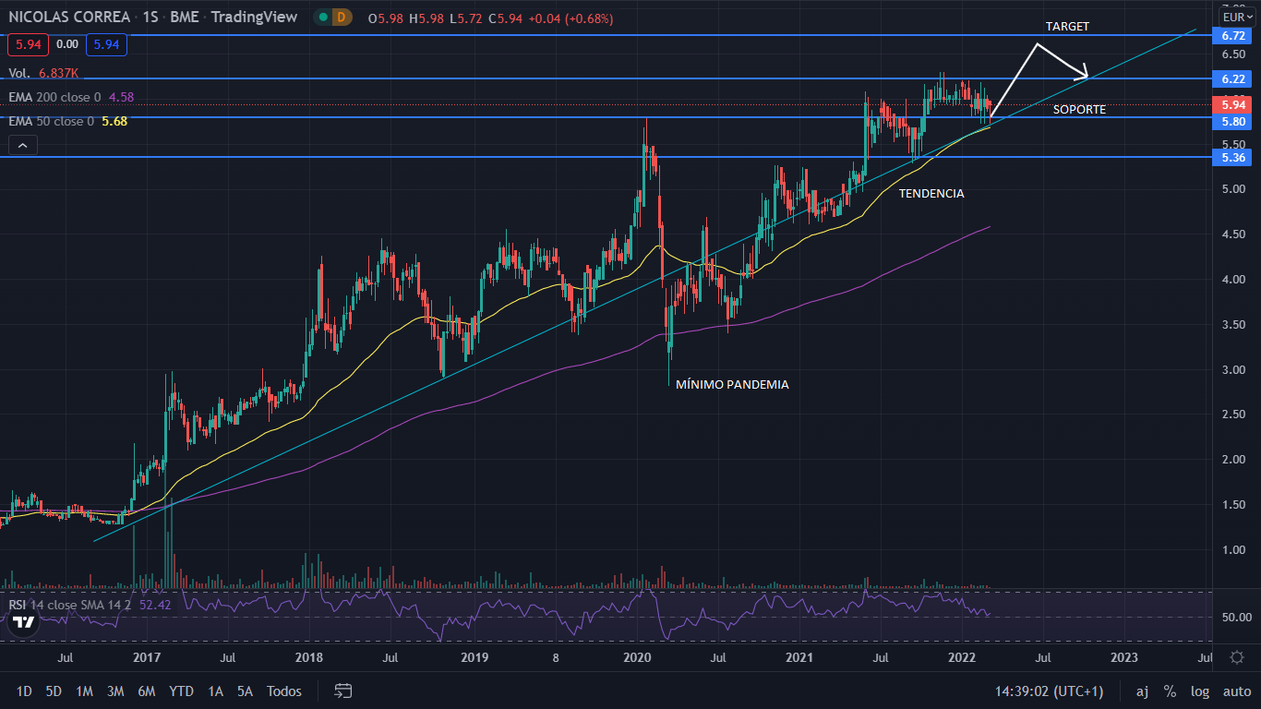Open chart settings gear icon
The image size is (1261, 709).
(1237, 657)
